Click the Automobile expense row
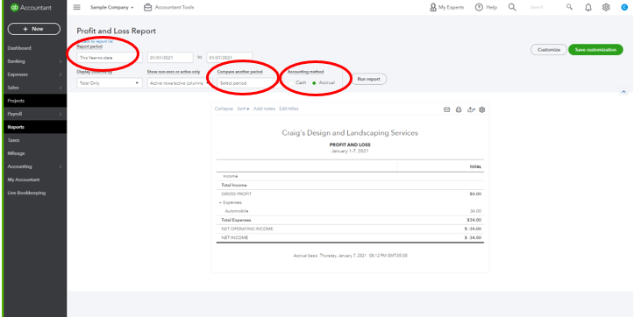 tap(350, 211)
